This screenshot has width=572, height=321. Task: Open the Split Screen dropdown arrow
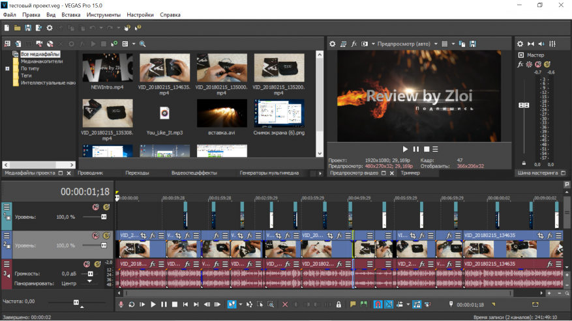[x=373, y=44]
